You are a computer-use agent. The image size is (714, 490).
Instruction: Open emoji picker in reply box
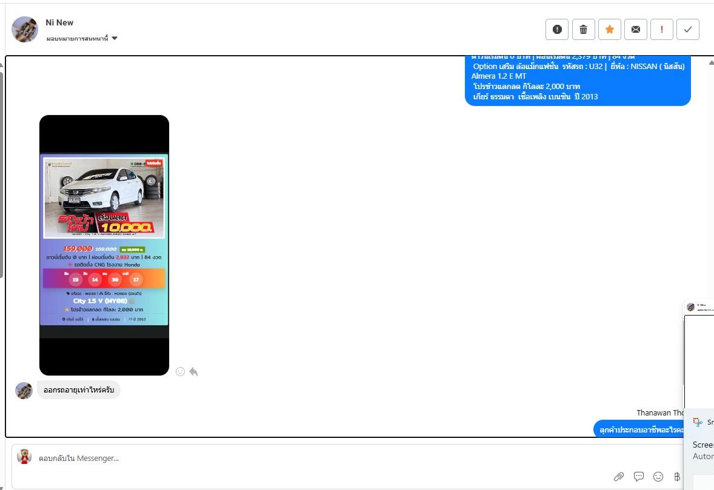[658, 476]
